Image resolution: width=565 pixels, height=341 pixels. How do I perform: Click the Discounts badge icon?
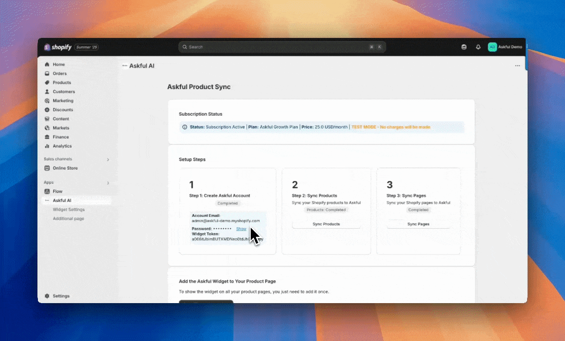tap(47, 110)
